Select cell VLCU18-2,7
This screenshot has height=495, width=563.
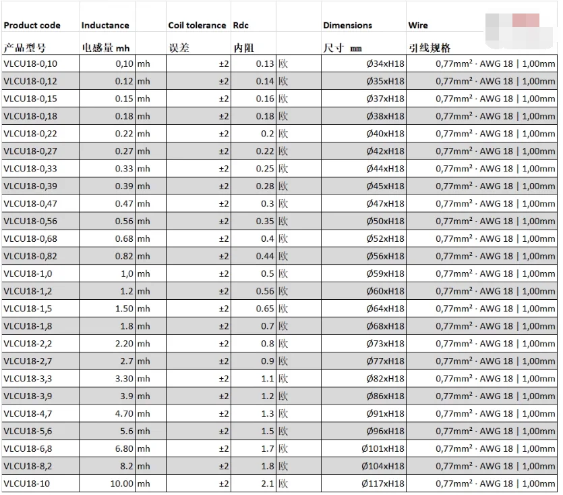click(x=40, y=361)
